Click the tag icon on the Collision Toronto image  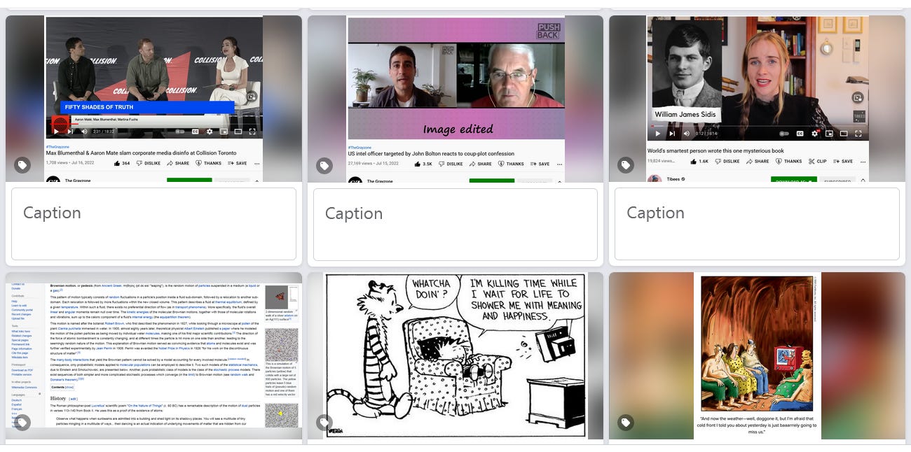pos(22,165)
